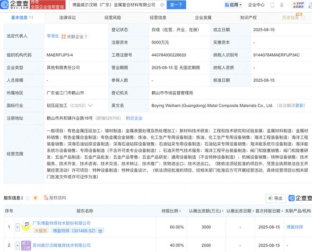Select address 鹤山市共和镇兴业路18号
The height and width of the screenshot is (252, 312).
[69, 118]
